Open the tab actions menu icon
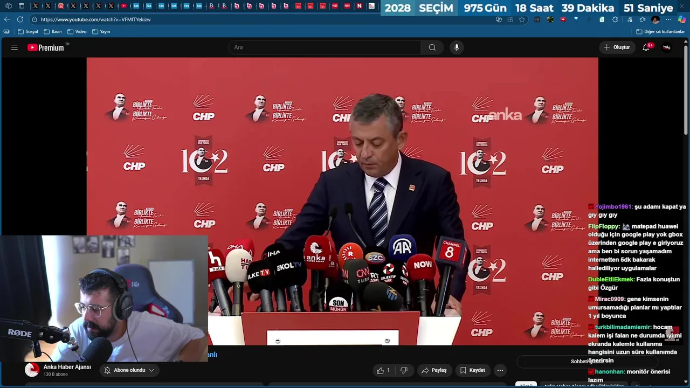The image size is (690, 388). pos(22,6)
